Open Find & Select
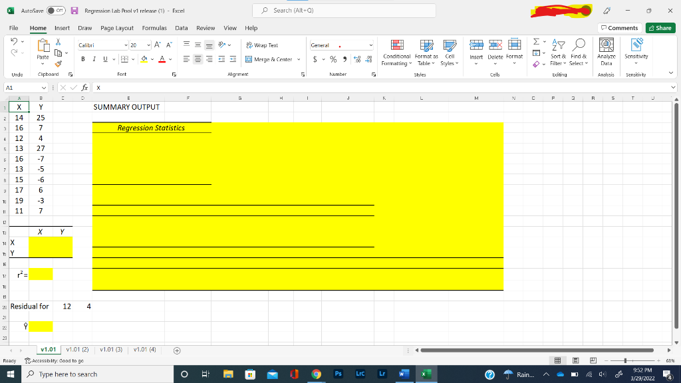The height and width of the screenshot is (383, 681). click(x=579, y=53)
